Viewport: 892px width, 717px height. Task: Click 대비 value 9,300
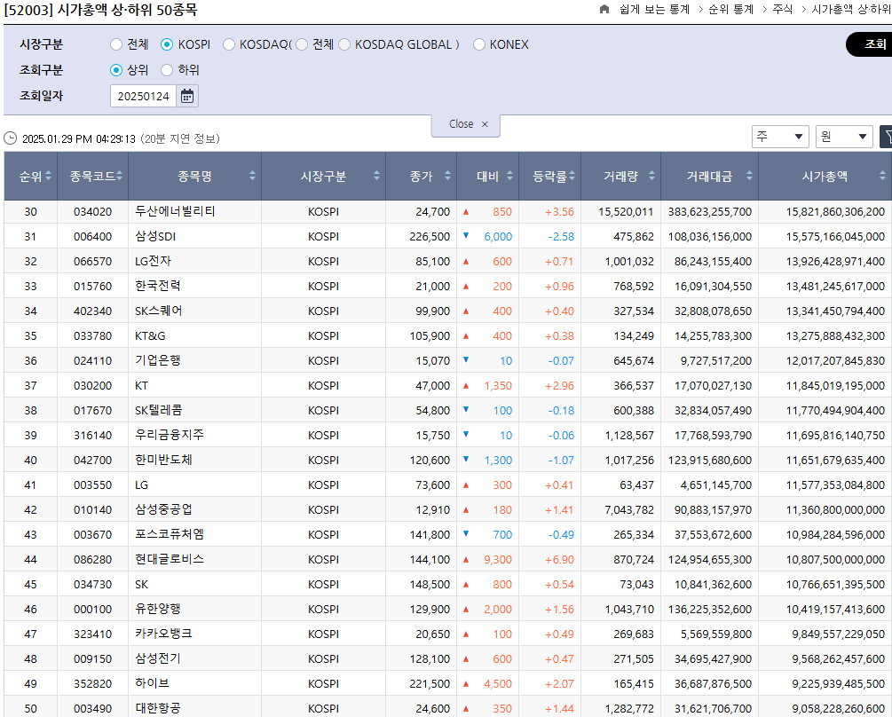coord(498,560)
